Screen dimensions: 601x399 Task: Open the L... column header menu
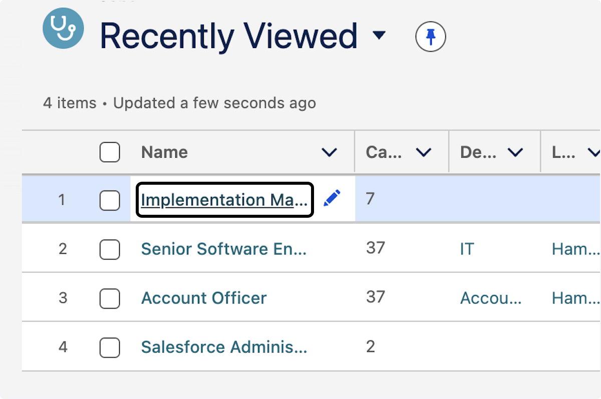(x=595, y=152)
